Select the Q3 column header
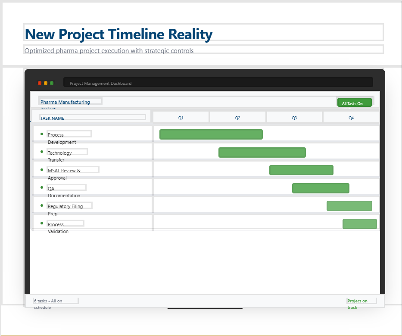Viewport: 402px width, 336px height. [x=294, y=118]
